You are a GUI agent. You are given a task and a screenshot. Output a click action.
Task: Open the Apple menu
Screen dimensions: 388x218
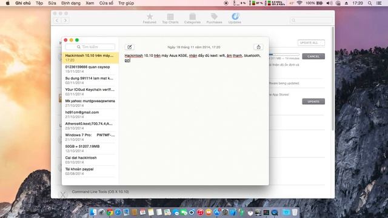point(8,3)
